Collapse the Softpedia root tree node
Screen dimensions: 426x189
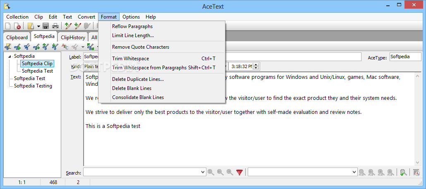[x=10, y=57]
